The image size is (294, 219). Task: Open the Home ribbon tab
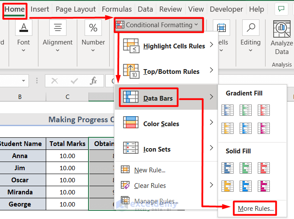click(14, 9)
